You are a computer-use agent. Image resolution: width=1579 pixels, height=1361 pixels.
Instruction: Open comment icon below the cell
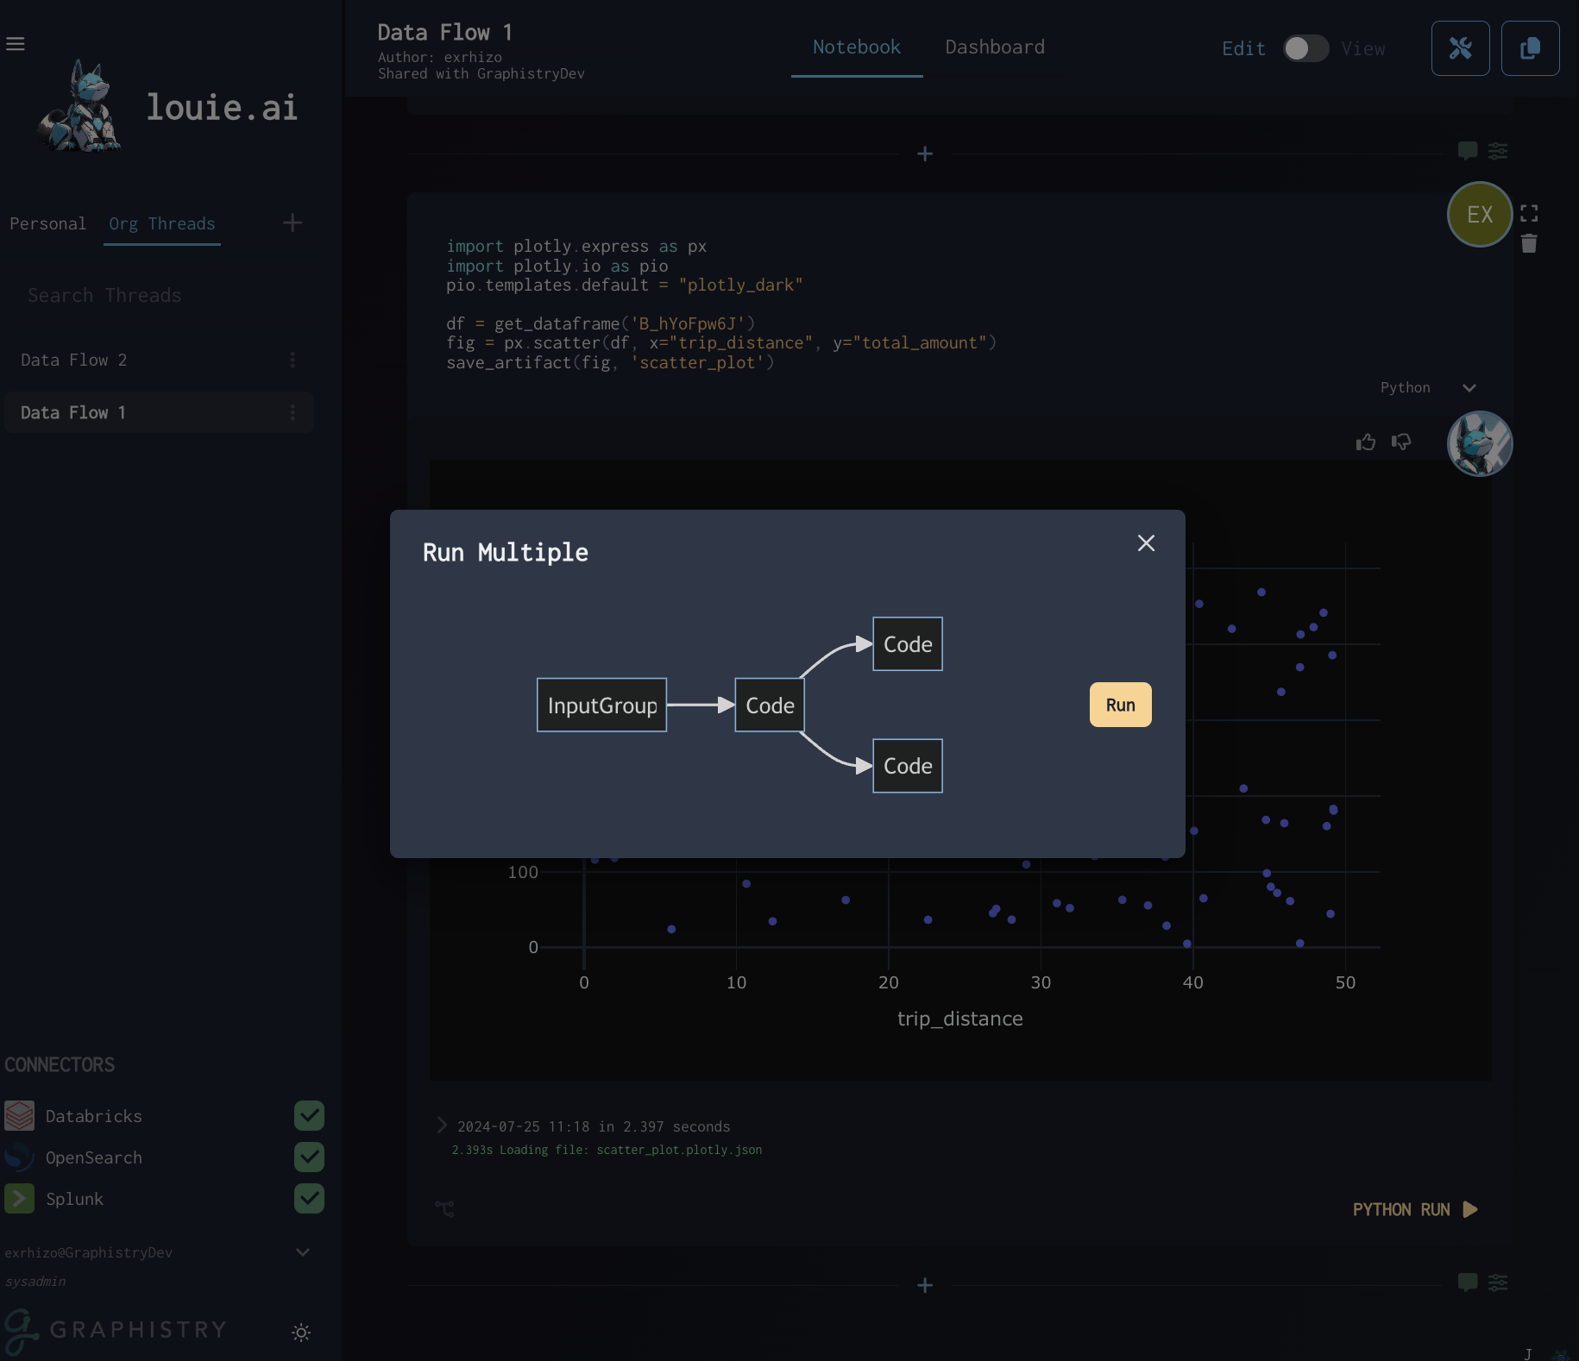[1467, 1283]
